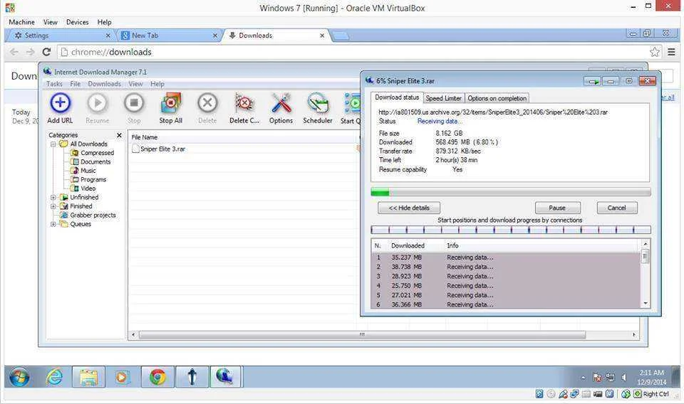Select connection row 5 with 27.021 MB
Viewport: 684px width, 404px height.
click(x=507, y=295)
